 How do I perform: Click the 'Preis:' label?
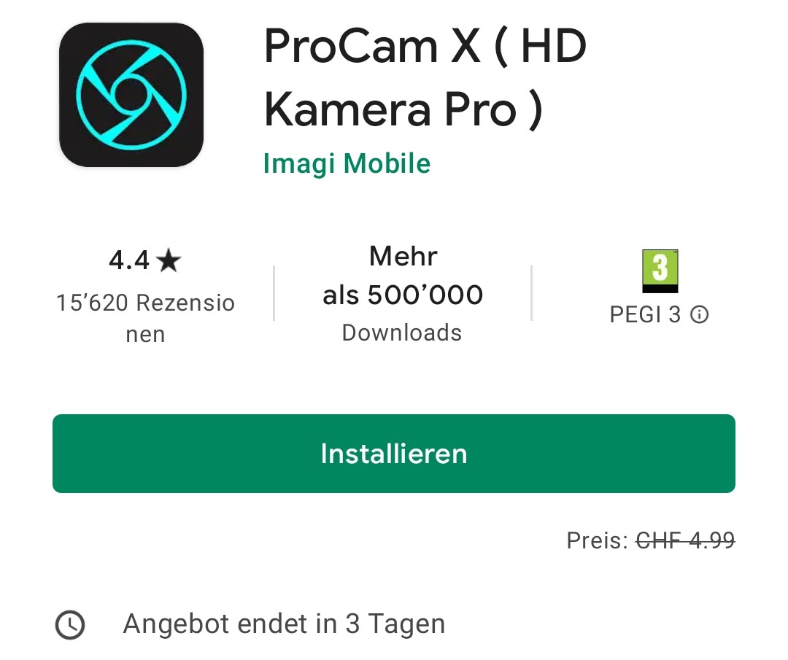(x=598, y=540)
